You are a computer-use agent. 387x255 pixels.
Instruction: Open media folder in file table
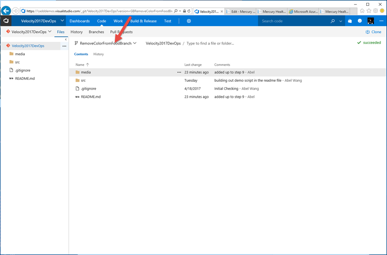pos(86,72)
